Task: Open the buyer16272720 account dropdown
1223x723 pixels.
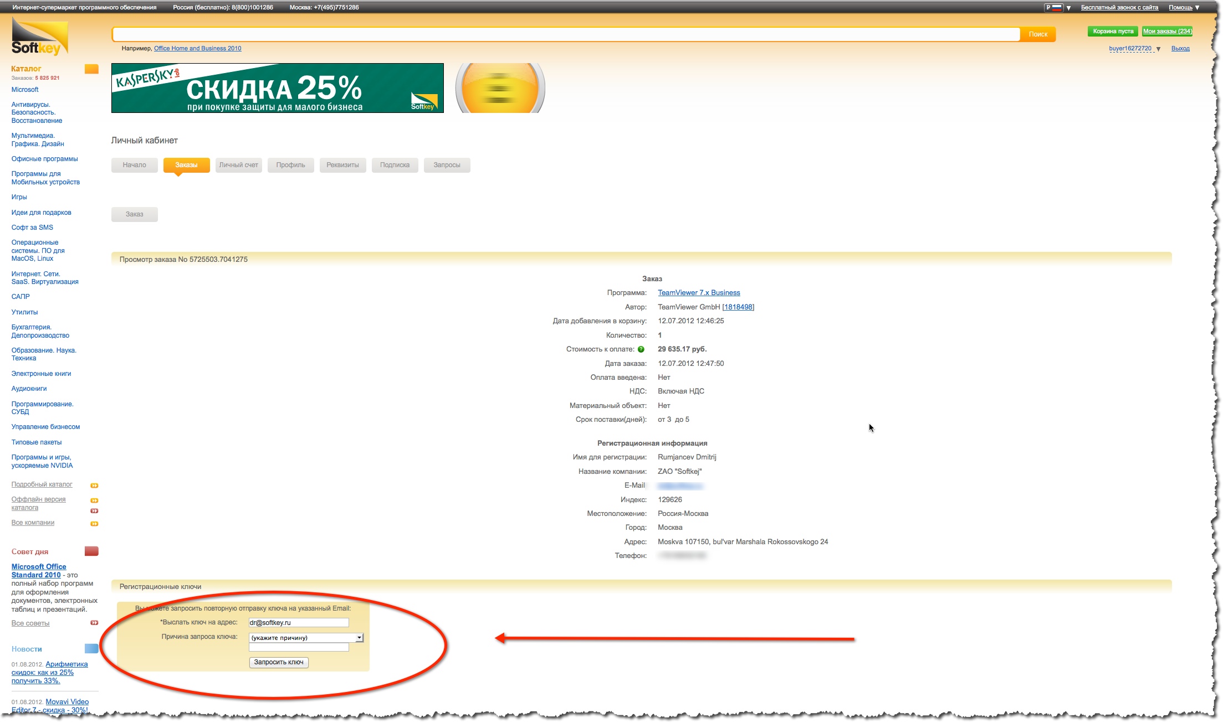Action: tap(1134, 49)
